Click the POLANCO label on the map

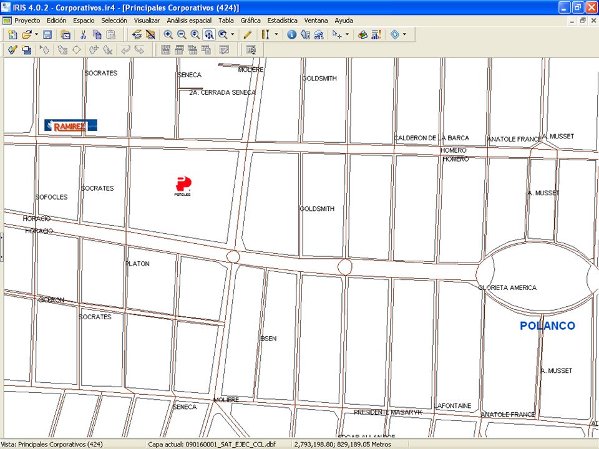pos(547,326)
